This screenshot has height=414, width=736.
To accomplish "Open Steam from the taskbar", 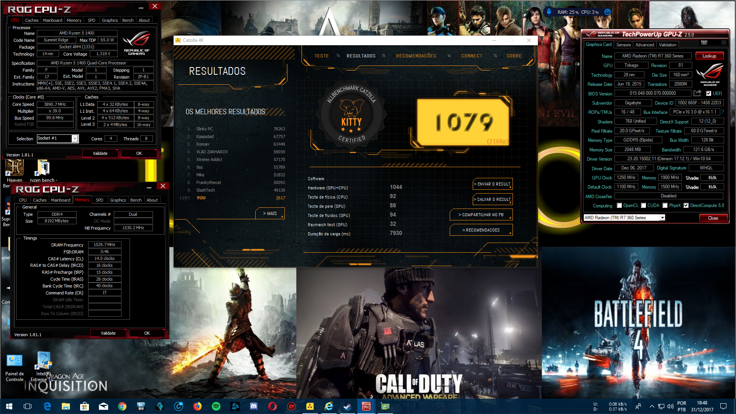I will [x=348, y=406].
